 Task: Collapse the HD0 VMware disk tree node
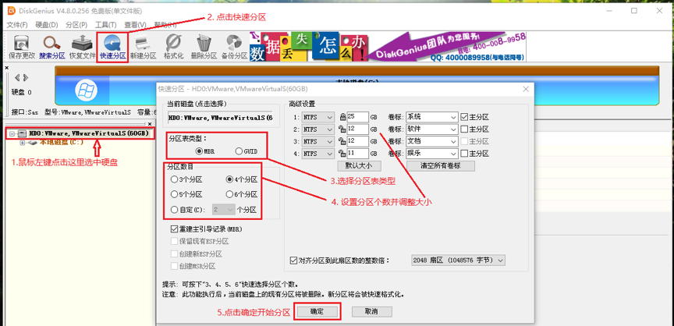click(x=12, y=133)
